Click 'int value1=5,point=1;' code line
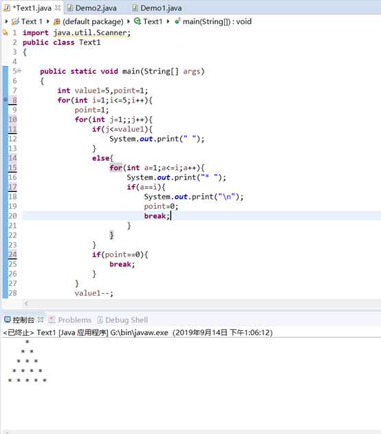Viewport: 381px width, 434px height. point(102,91)
